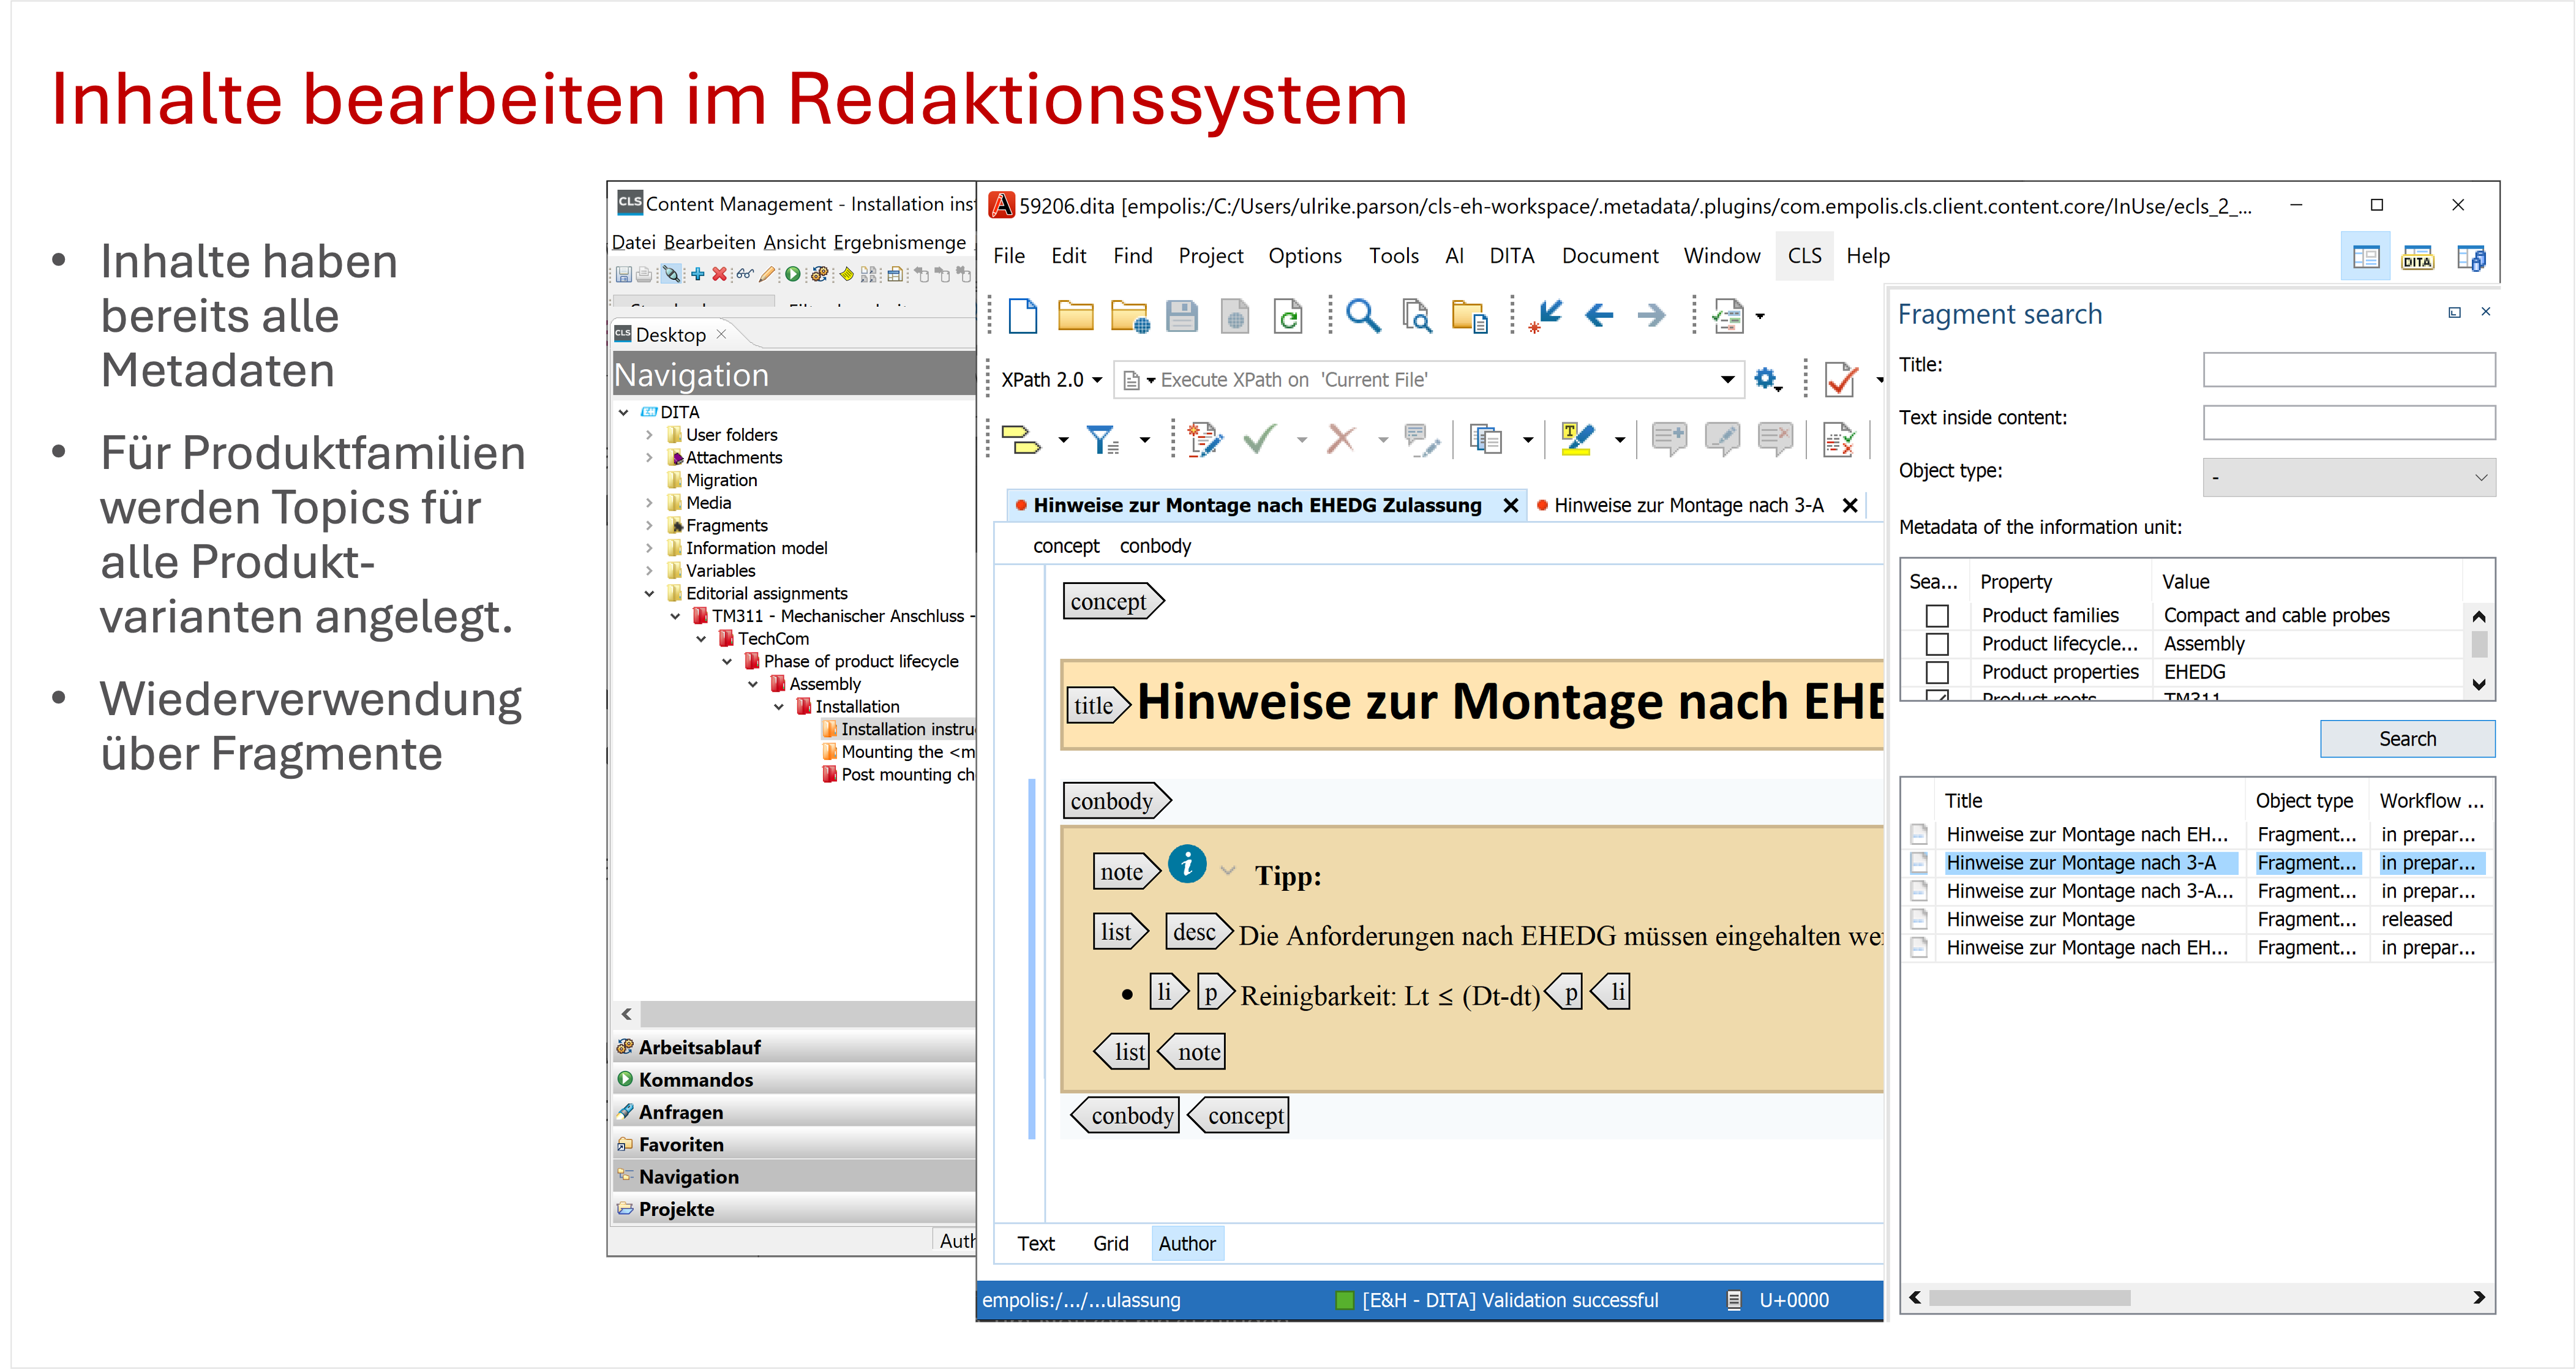Open the Anfragen panel section

794,1112
